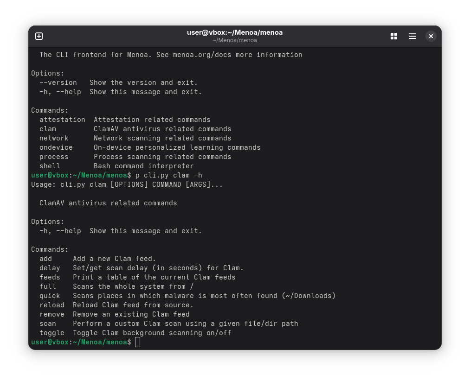This screenshot has width=470, height=381.
Task: Click the typed command 'p cli.py clam -h'
Action: (x=169, y=176)
